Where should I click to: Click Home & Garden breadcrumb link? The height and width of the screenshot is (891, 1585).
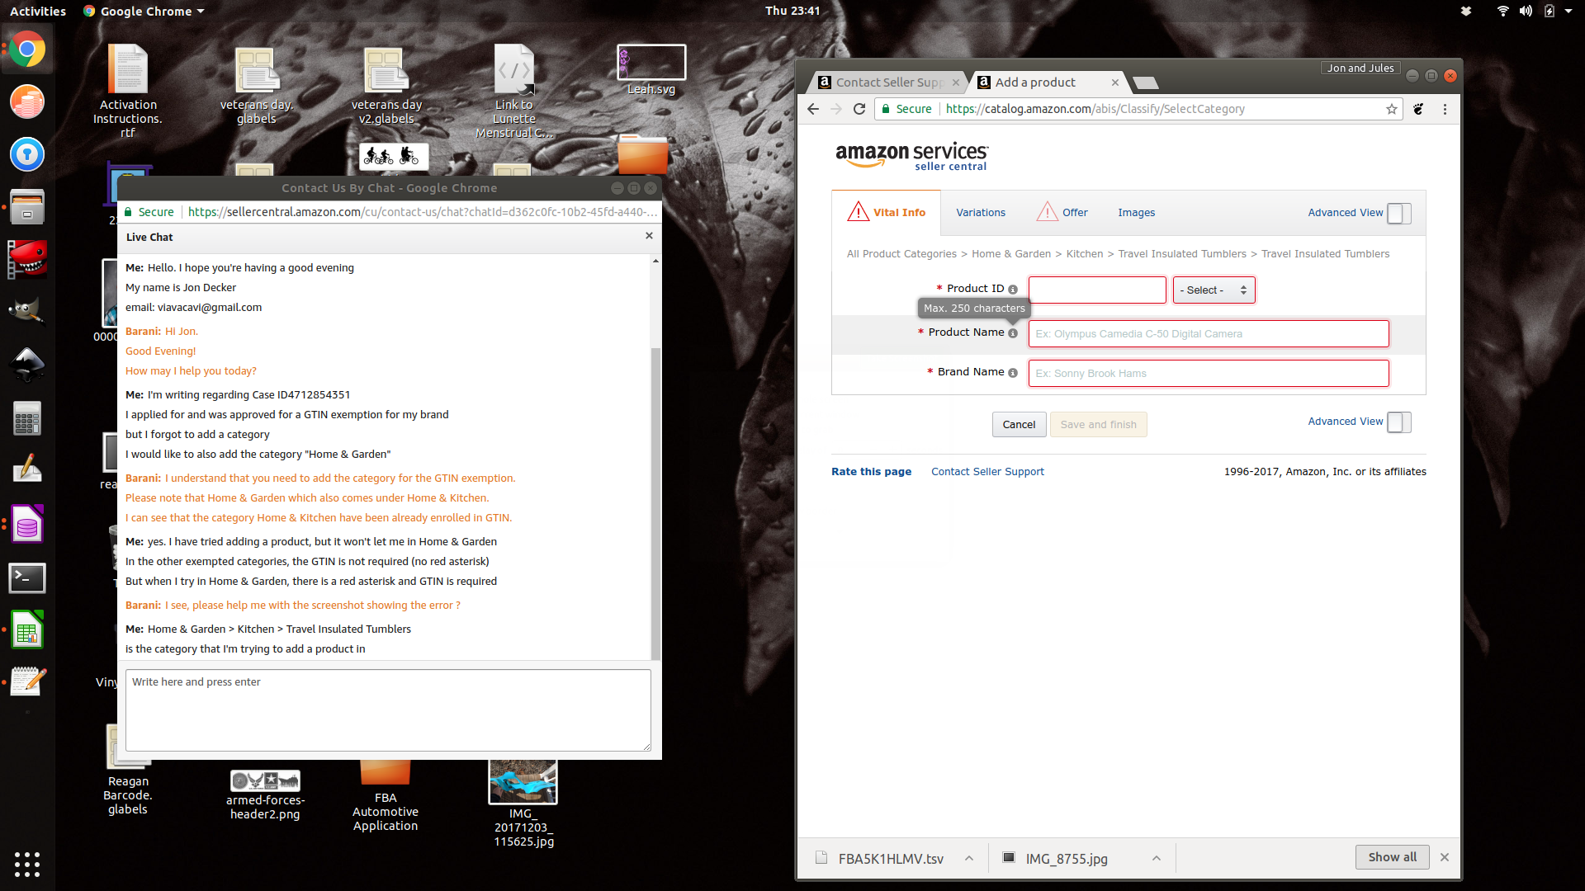[x=1011, y=254]
